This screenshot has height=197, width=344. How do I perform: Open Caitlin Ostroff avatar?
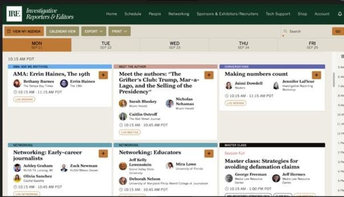(x=123, y=117)
